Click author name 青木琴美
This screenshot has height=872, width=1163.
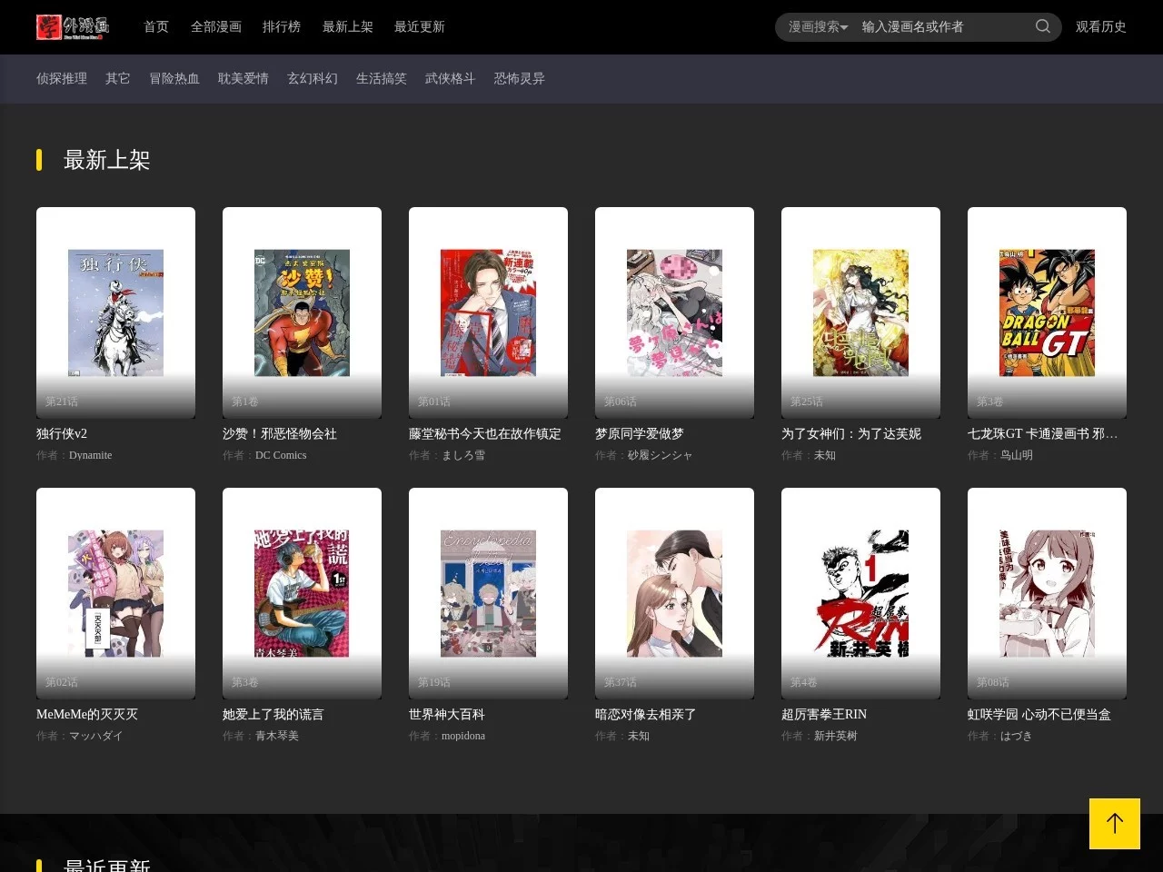click(x=277, y=736)
